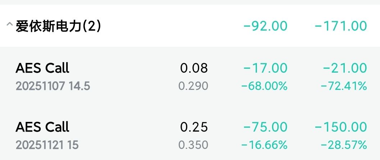Tap cost price 0.350
The image size is (380, 160).
point(193,145)
